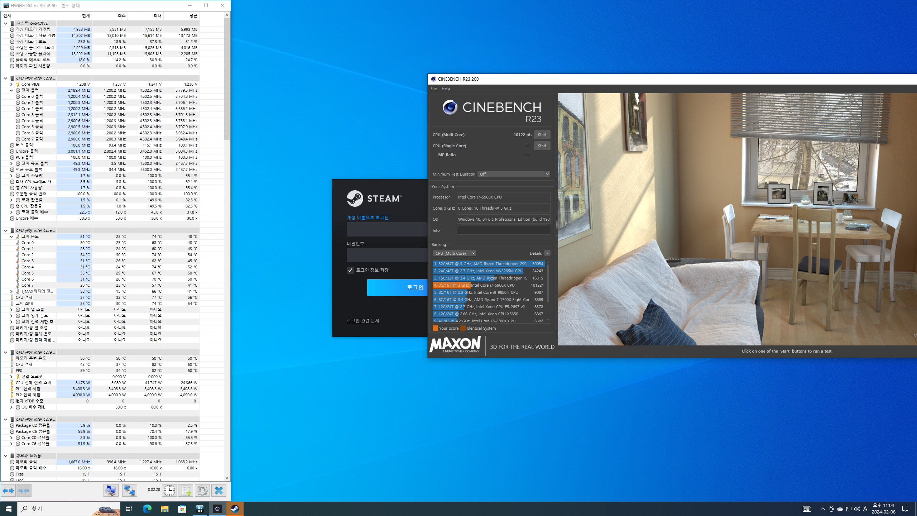Start the CPU Single Core test

click(542, 146)
